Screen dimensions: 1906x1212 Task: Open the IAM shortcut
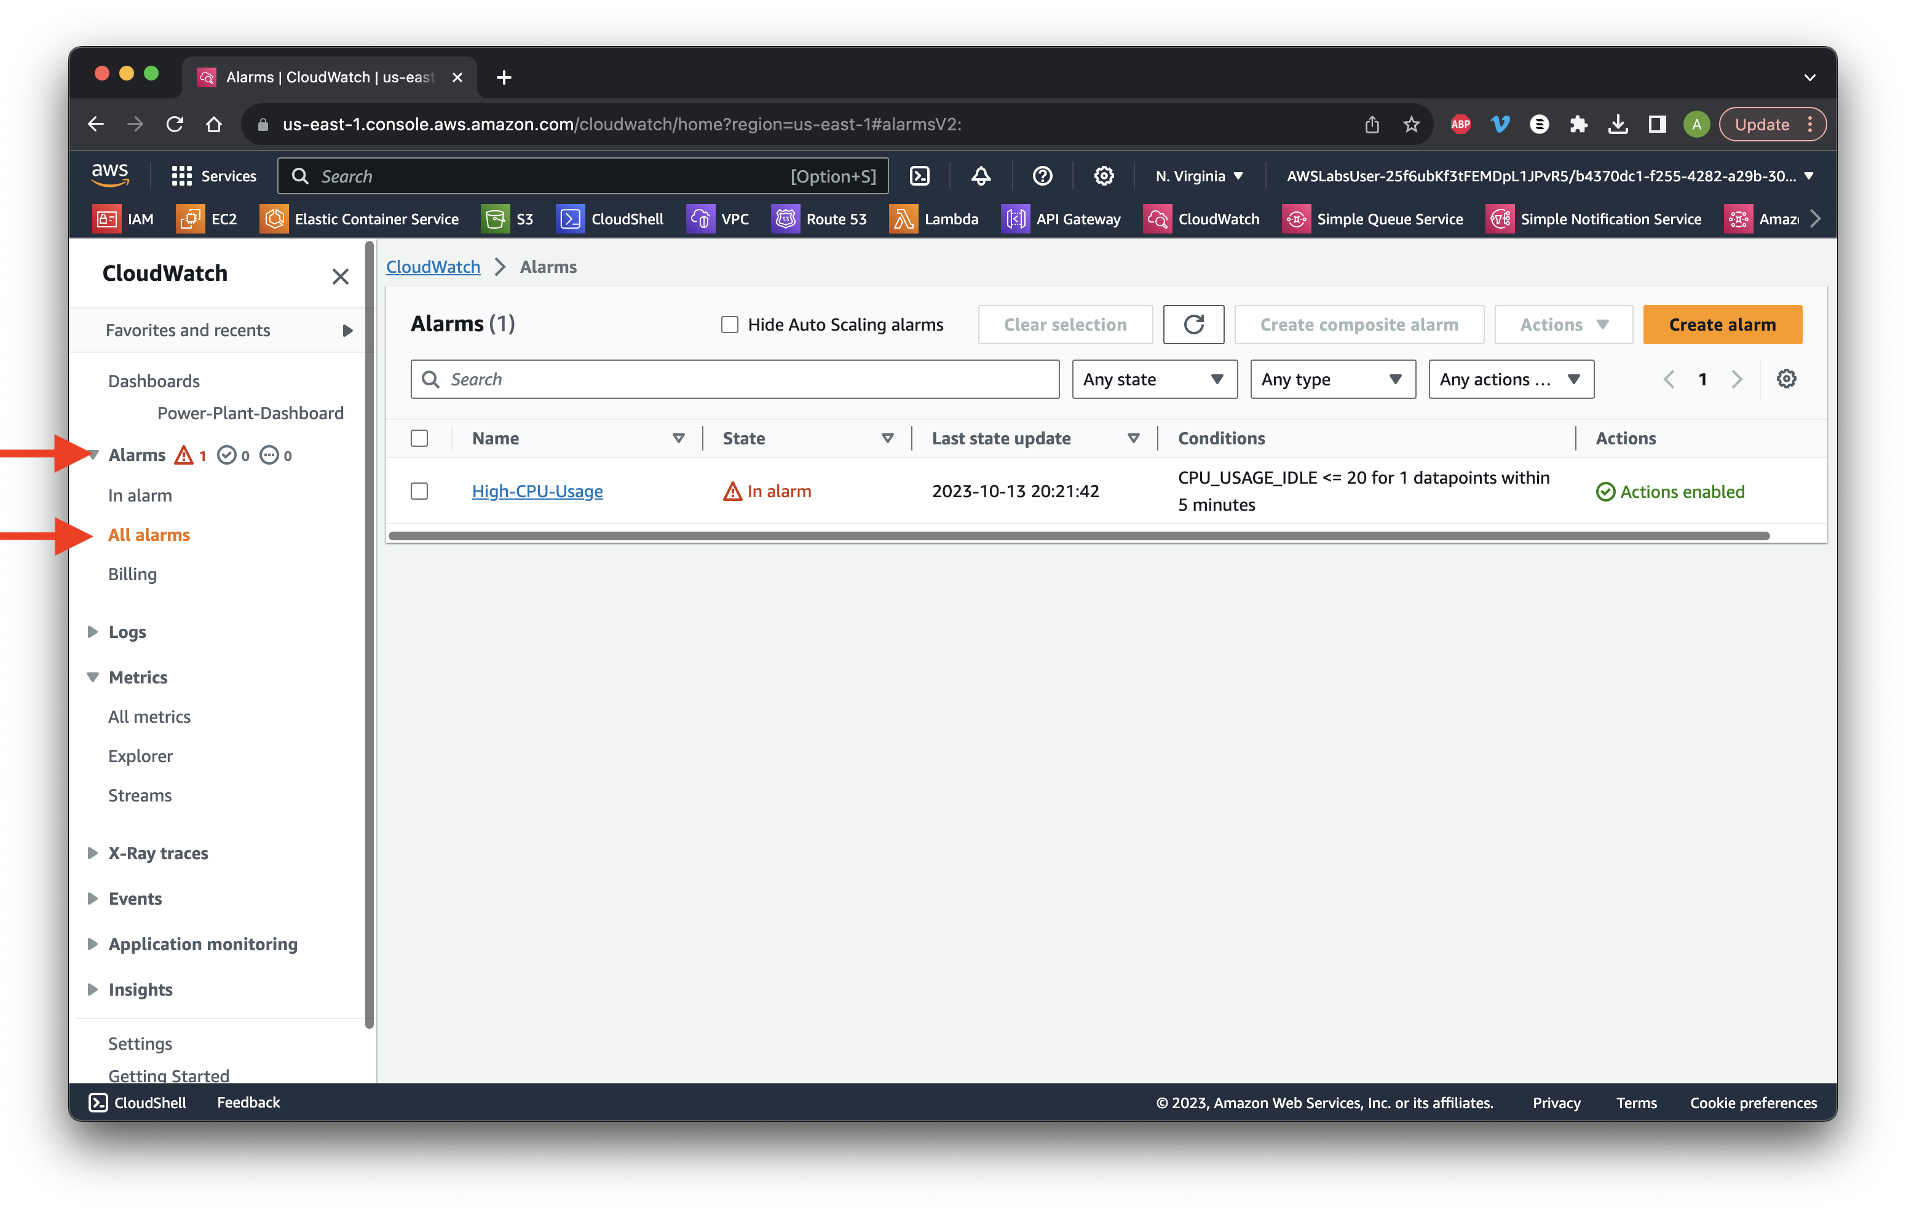(x=124, y=219)
